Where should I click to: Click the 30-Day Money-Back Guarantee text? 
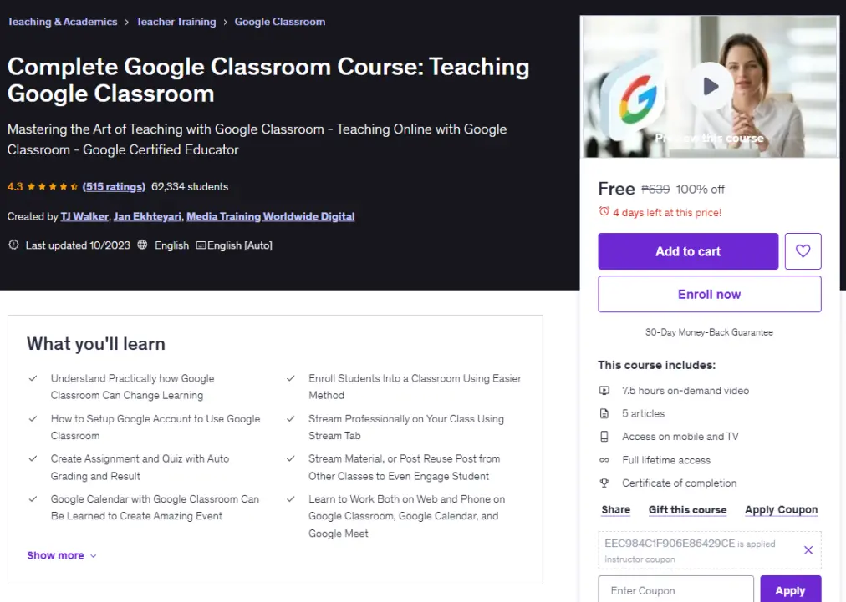709,332
